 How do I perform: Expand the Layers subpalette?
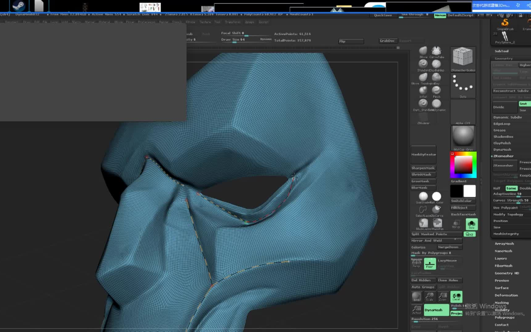tap(500, 258)
